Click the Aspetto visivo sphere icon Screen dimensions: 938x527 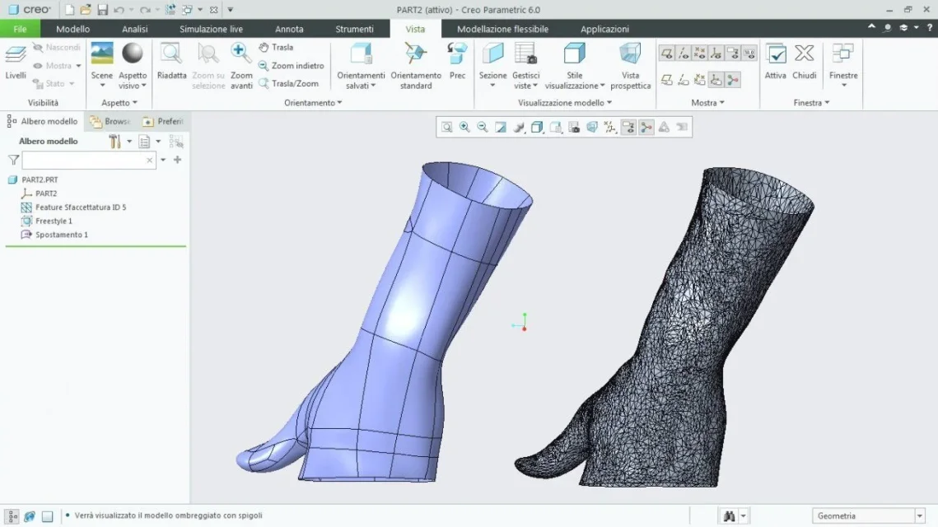click(x=133, y=54)
